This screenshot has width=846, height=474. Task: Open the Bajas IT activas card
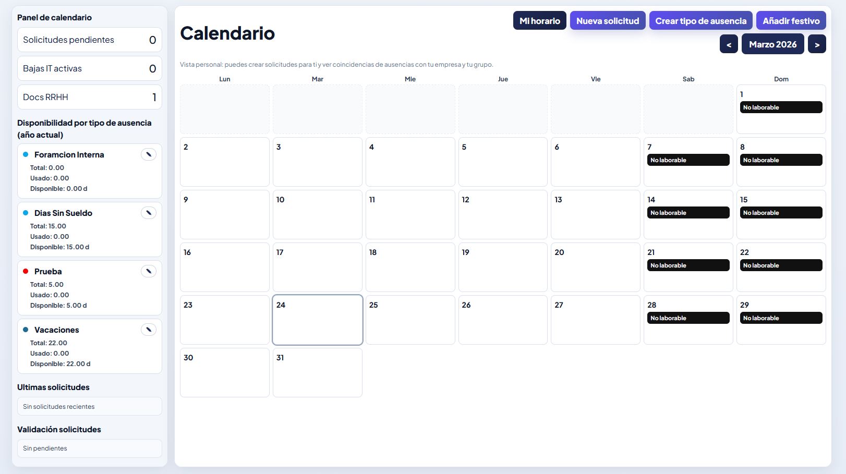click(x=89, y=68)
